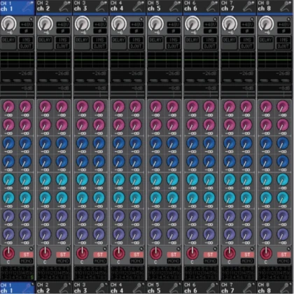Select the red pan knob on ch 6

tap(192, 253)
